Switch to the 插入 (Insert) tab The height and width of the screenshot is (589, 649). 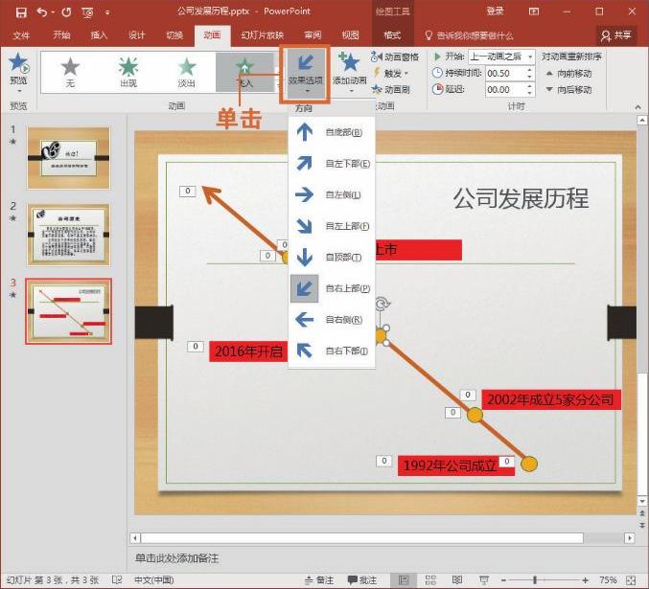tap(99, 35)
